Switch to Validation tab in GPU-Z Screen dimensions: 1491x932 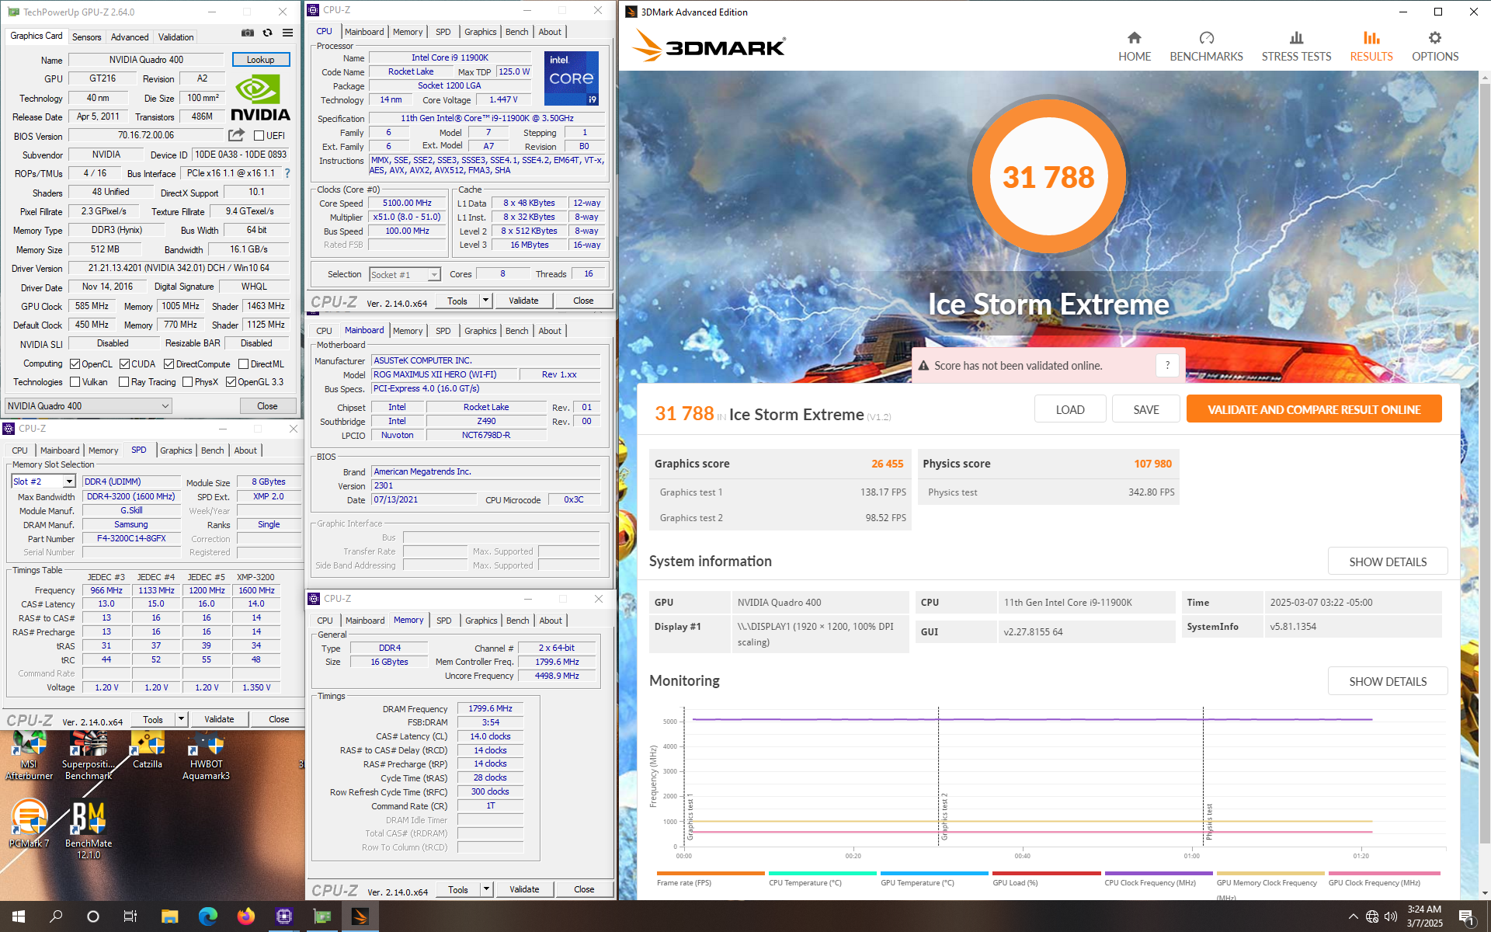[x=176, y=37]
